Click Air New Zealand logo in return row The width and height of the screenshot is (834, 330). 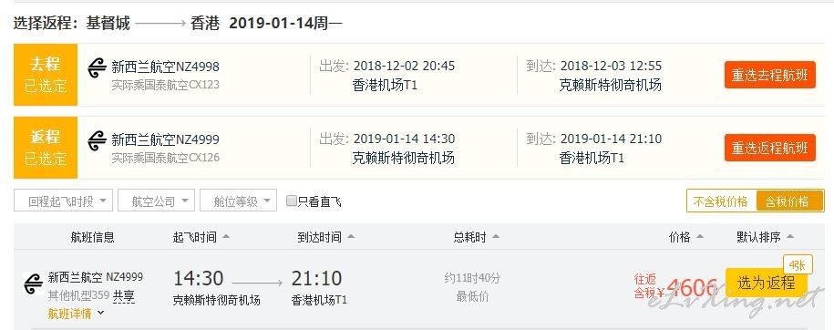[x=98, y=141]
